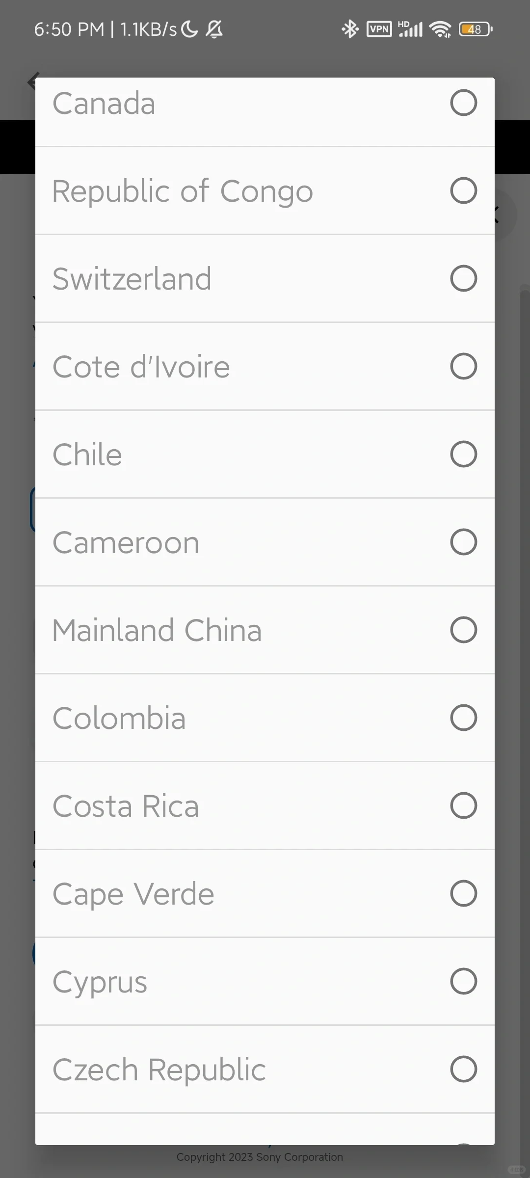Choose Cape Verde from the list

pos(133,894)
